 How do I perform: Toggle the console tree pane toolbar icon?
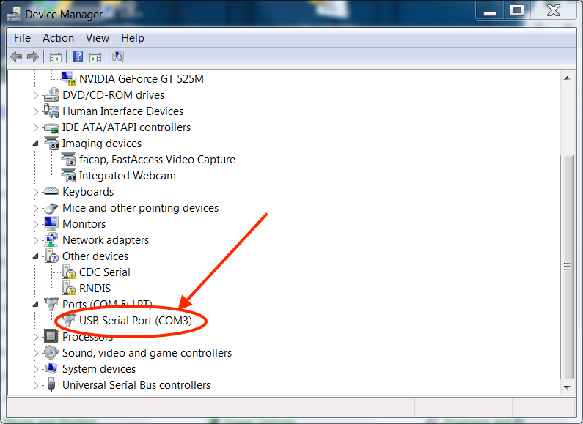tap(56, 57)
